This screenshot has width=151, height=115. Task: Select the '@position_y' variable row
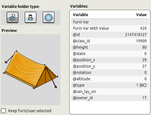(x=110, y=66)
